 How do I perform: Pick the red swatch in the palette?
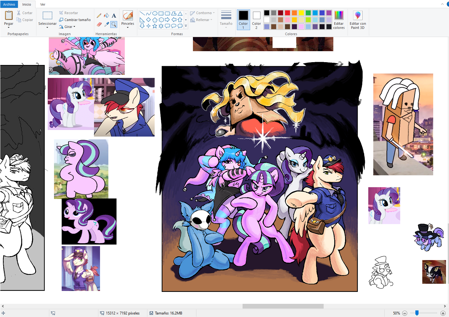tap(287, 13)
